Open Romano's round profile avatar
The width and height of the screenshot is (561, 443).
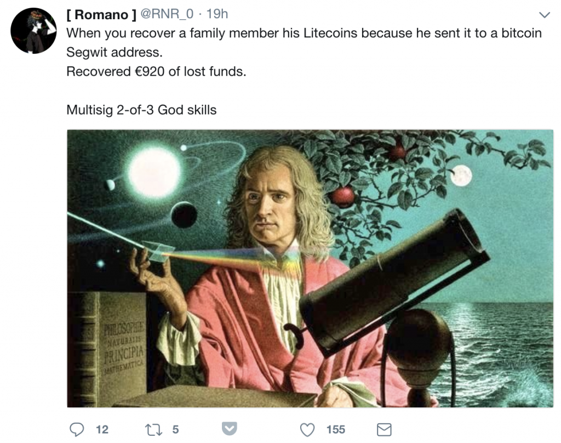click(33, 31)
